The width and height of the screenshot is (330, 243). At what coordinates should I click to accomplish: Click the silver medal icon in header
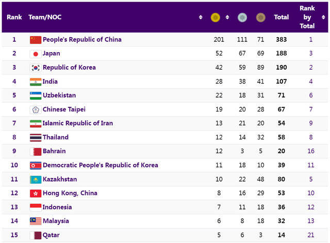click(242, 18)
